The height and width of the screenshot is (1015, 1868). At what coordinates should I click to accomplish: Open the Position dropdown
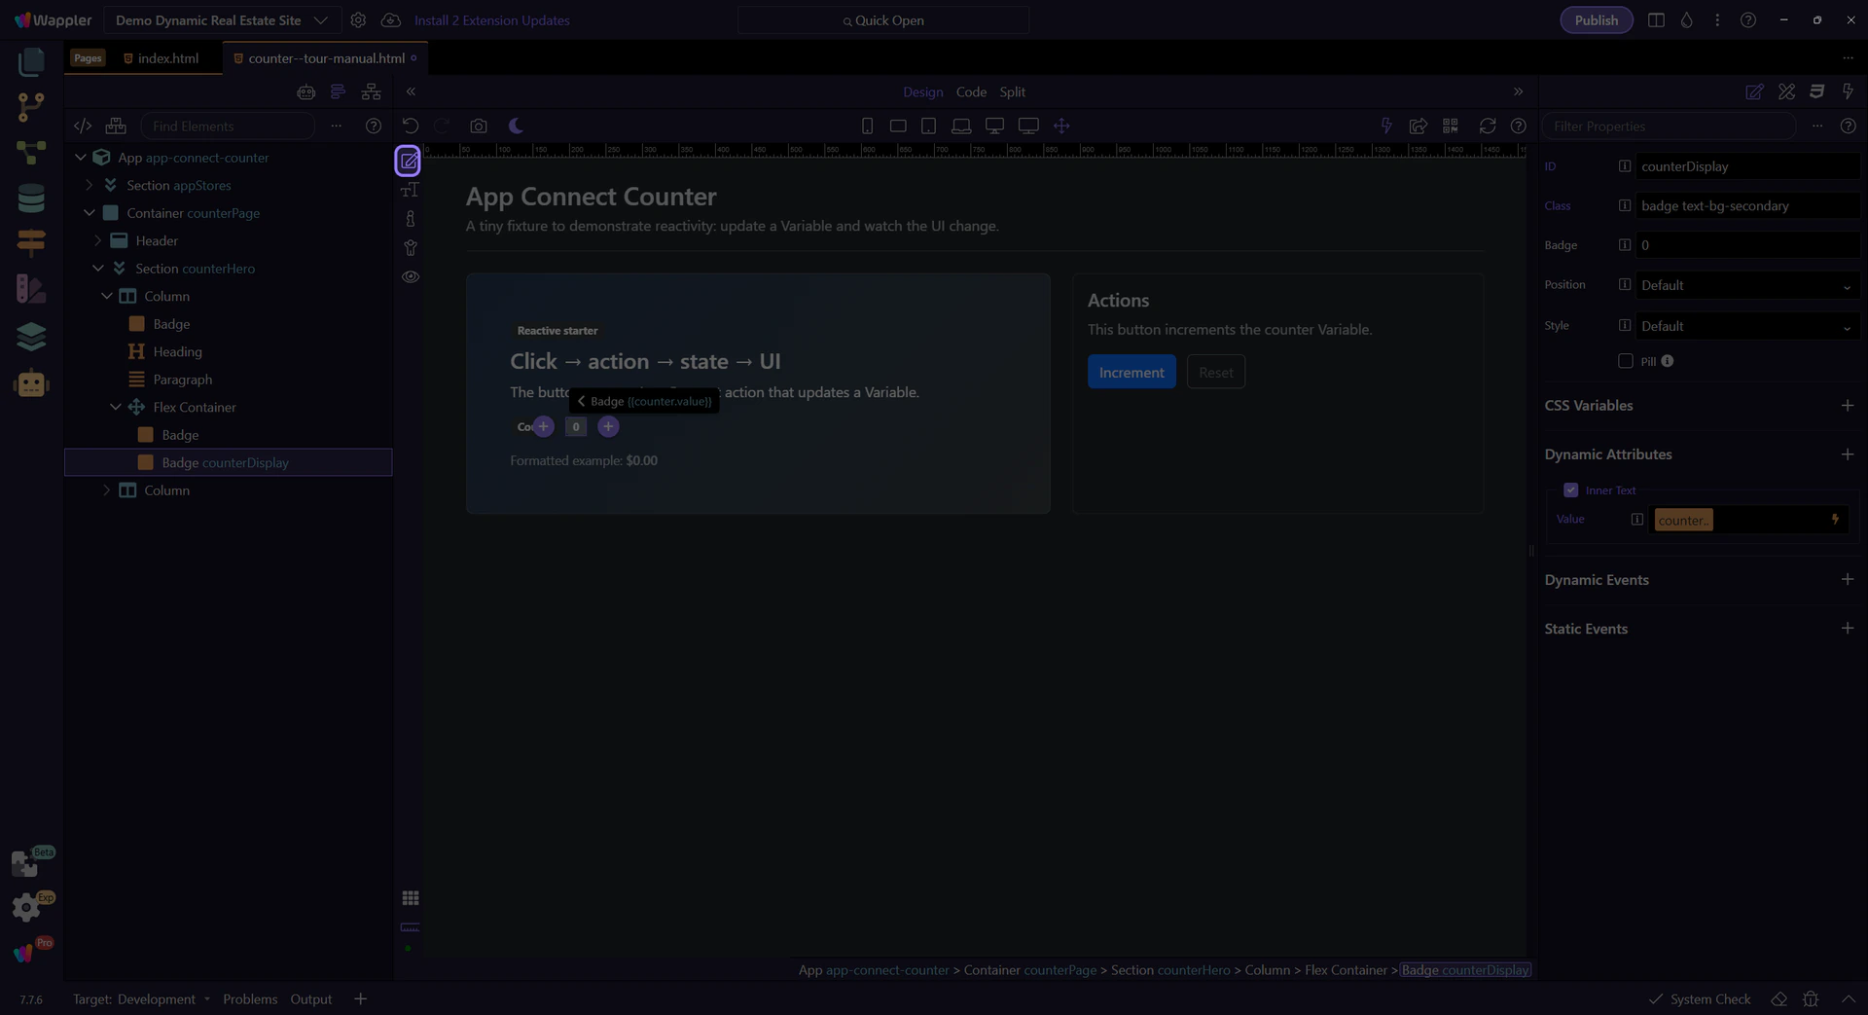1747,285
